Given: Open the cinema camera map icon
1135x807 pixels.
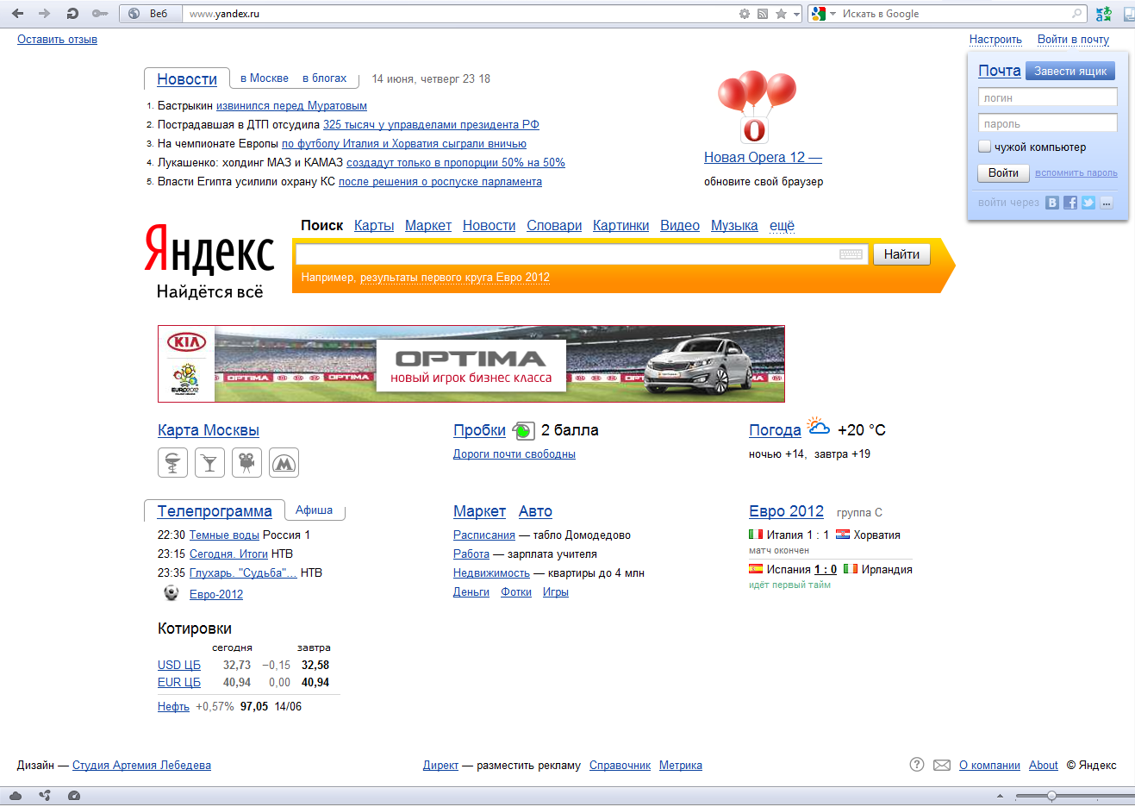Looking at the screenshot, I should pos(246,463).
